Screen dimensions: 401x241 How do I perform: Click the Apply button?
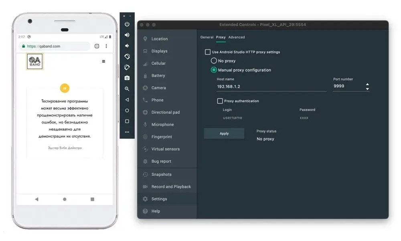pyautogui.click(x=224, y=134)
